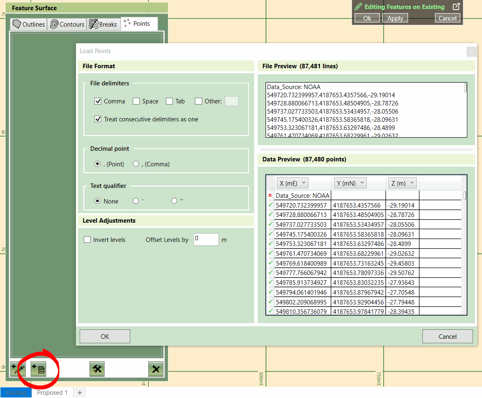Enable the Tab delimiter checkbox
This screenshot has width=482, height=398.
tap(170, 101)
